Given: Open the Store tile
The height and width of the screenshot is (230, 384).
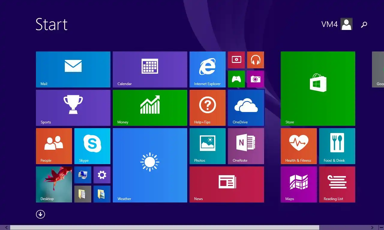Looking at the screenshot, I should 318,89.
